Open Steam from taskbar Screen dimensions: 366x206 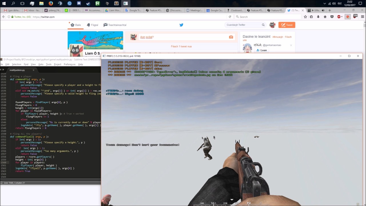click(x=88, y=3)
